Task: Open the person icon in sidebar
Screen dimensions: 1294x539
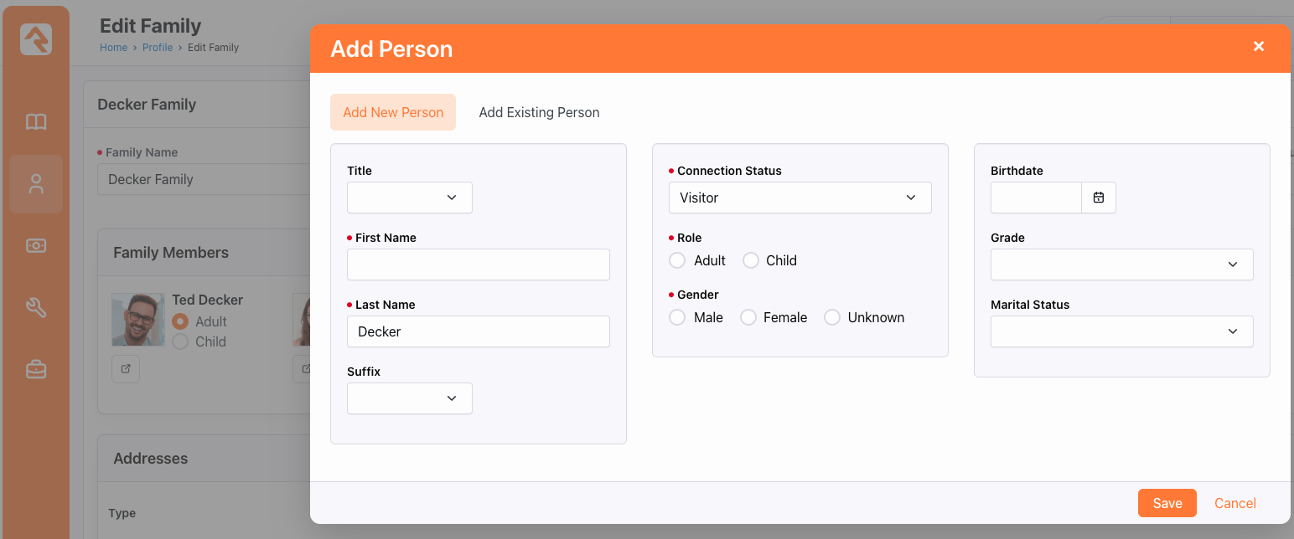Action: pyautogui.click(x=36, y=184)
